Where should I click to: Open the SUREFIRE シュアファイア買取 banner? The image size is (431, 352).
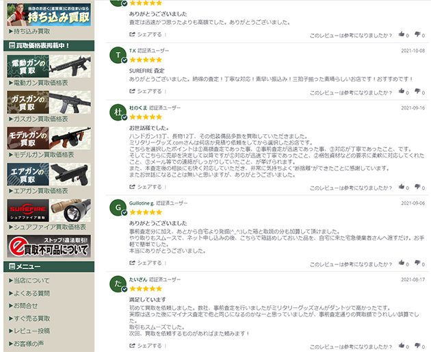(49, 210)
